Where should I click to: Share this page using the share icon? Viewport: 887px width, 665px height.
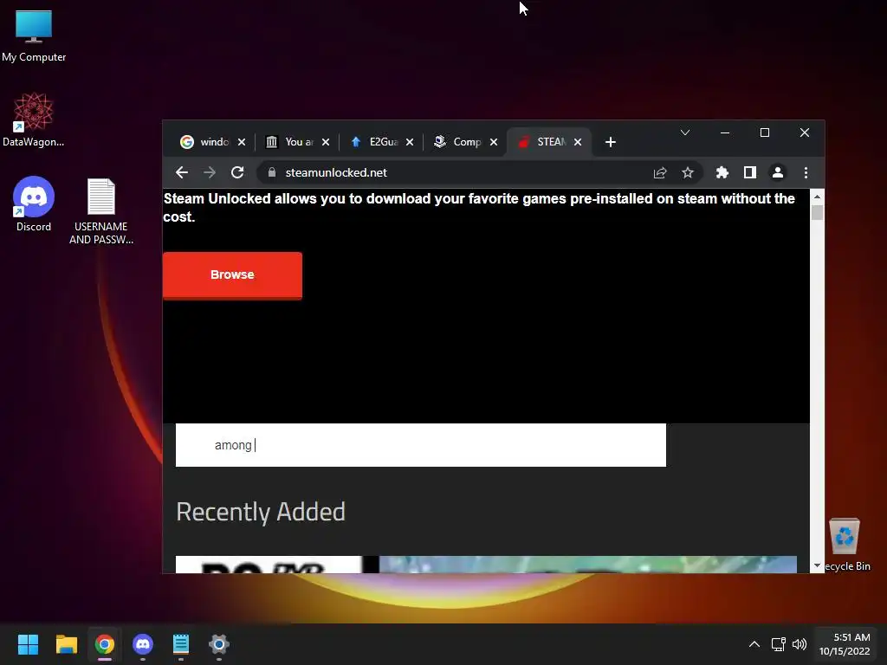click(x=659, y=172)
